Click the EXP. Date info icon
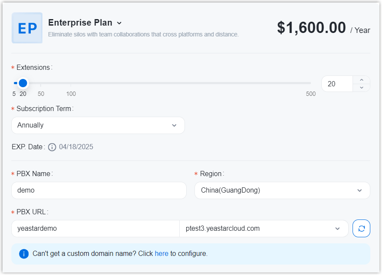Screen dimensions: 382x275 (52, 147)
